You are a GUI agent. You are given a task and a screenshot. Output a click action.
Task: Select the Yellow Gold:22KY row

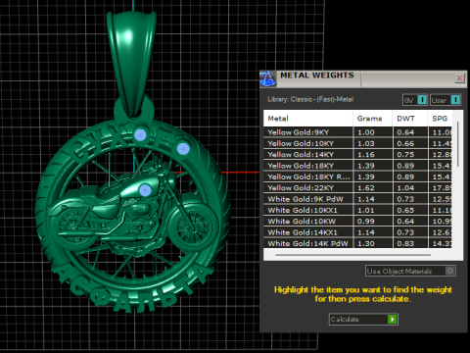357,188
